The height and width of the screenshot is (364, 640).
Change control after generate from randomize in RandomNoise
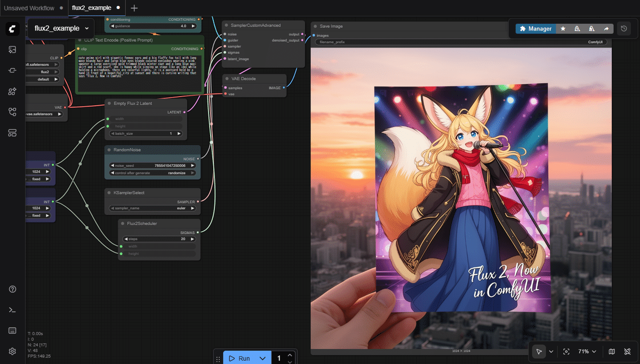click(x=152, y=172)
